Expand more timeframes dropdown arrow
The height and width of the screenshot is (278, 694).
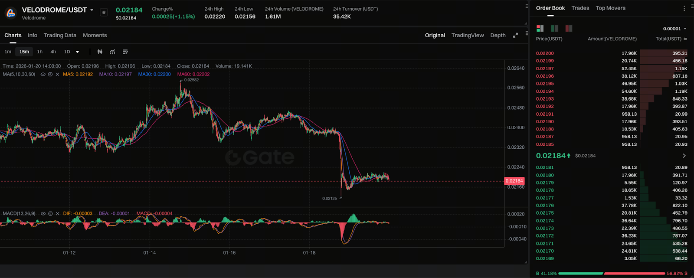[78, 52]
